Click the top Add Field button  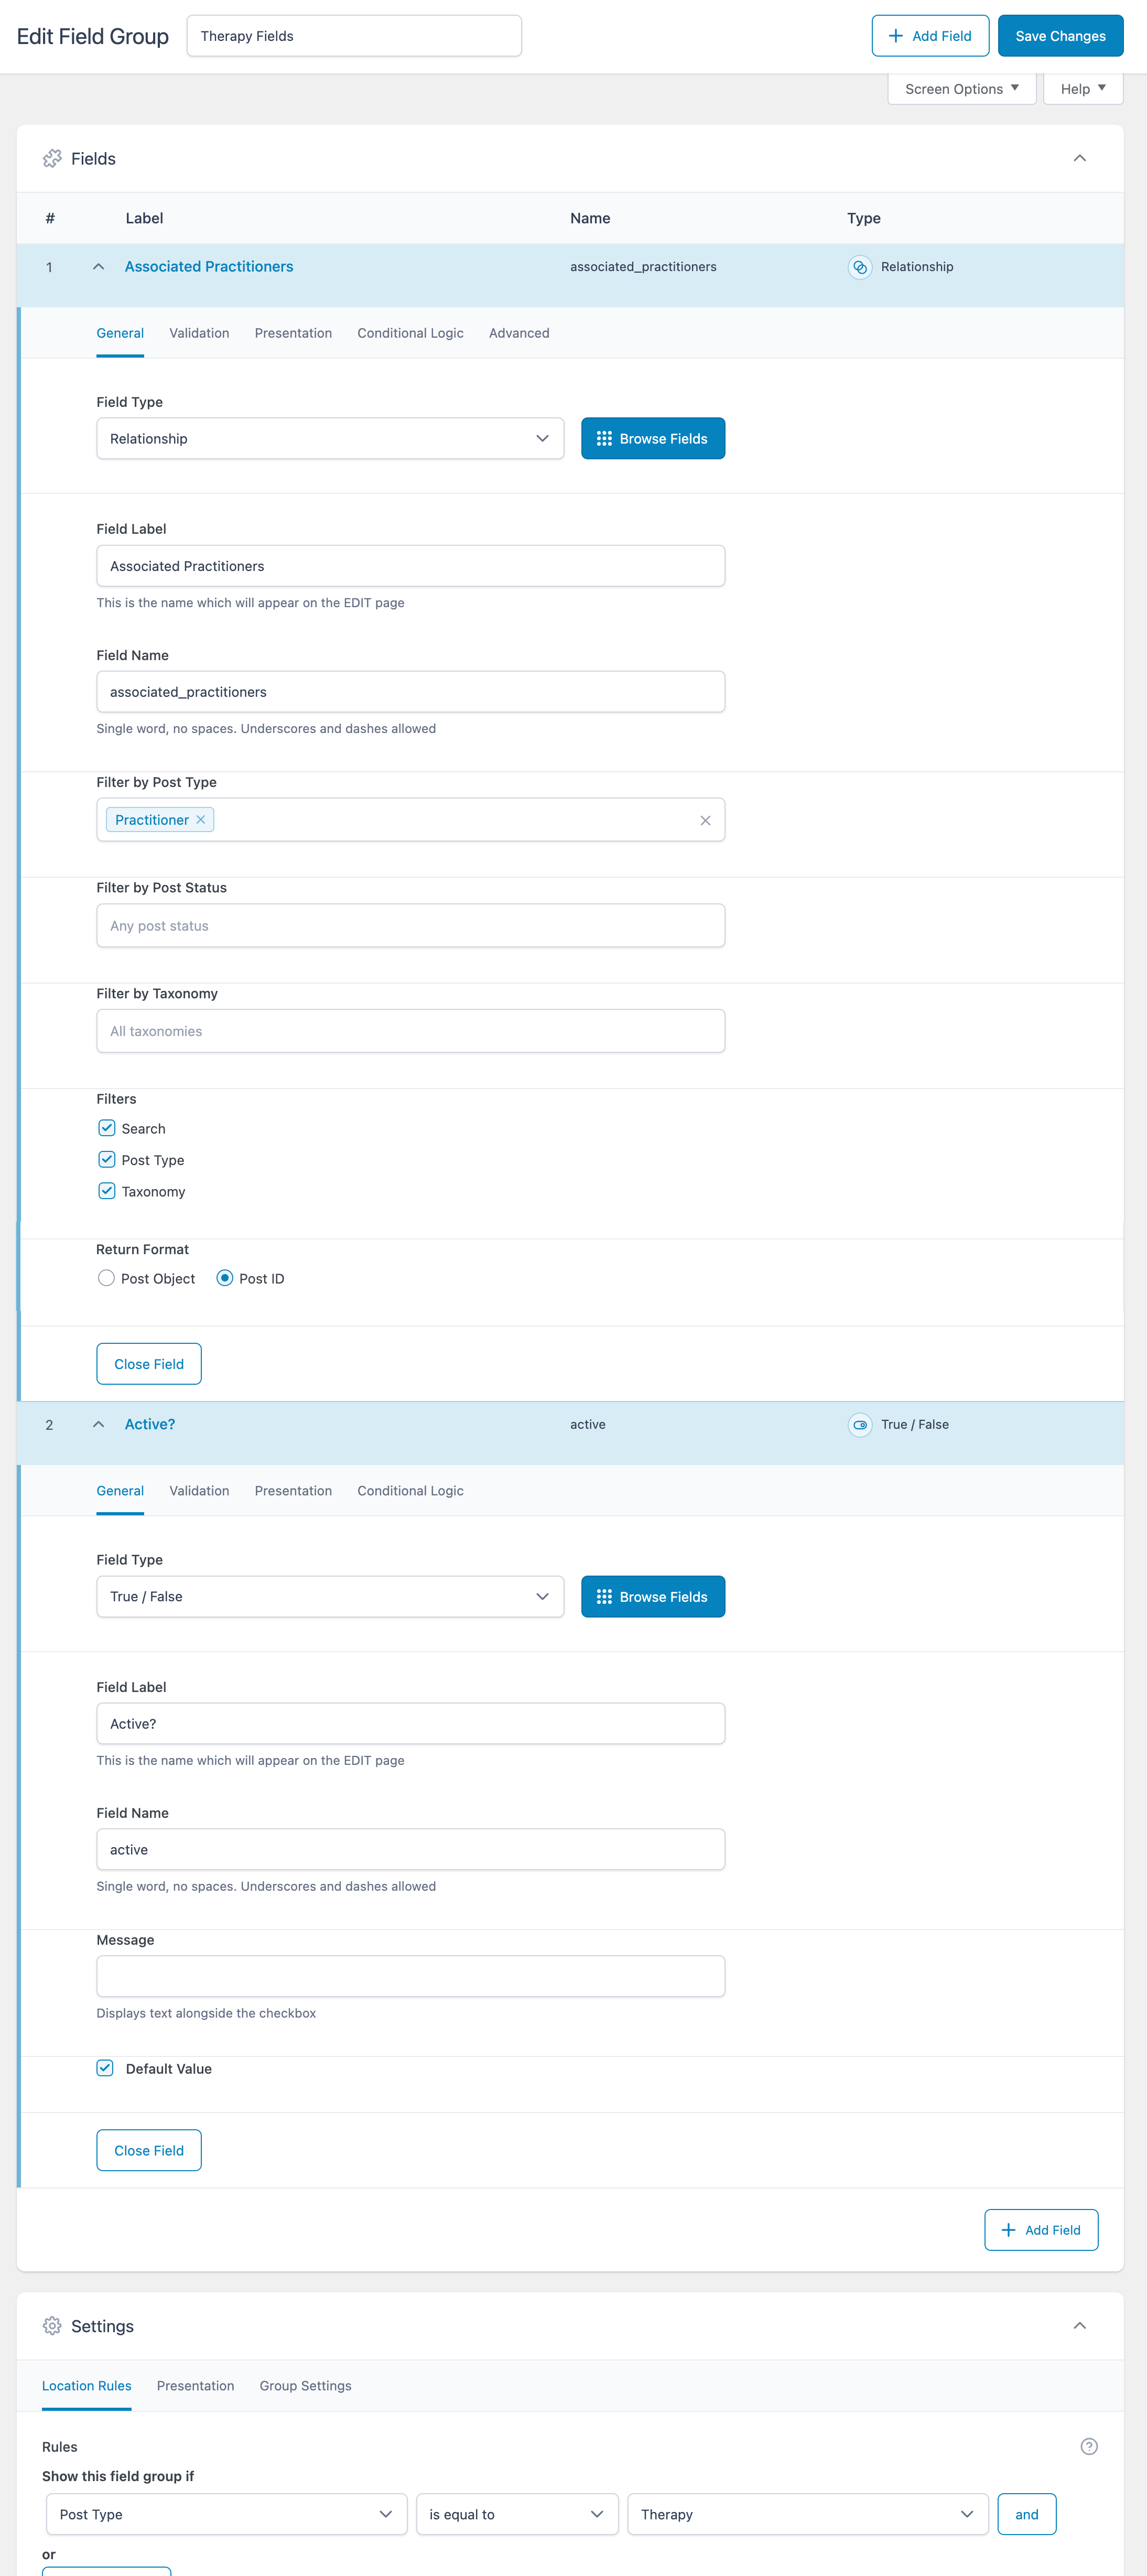930,36
